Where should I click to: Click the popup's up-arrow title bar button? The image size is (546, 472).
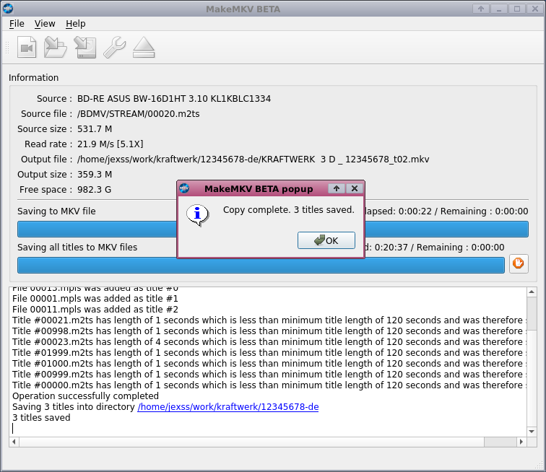[x=336, y=188]
